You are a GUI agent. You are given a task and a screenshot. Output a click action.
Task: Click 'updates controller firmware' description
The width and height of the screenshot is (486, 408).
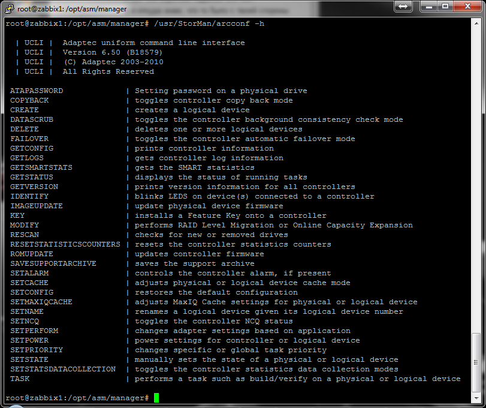tap(200, 254)
